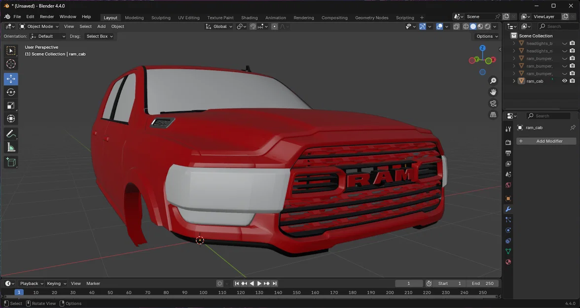Switch to the Modeling workspace tab
This screenshot has height=308, width=580.
point(134,18)
